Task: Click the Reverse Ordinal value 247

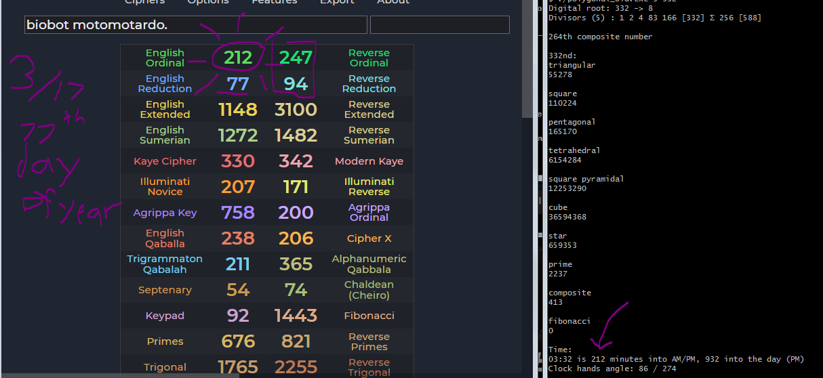Action: point(296,58)
